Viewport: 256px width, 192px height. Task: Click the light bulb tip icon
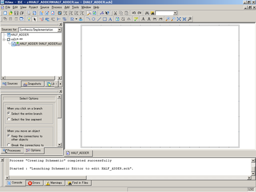(29, 19)
